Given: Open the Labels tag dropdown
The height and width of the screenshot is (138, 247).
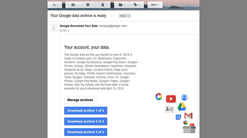Looking at the screenshot, I should 136,5.
